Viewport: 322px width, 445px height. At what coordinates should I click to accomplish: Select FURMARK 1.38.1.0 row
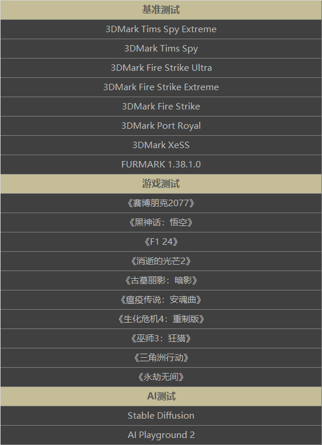tap(161, 165)
